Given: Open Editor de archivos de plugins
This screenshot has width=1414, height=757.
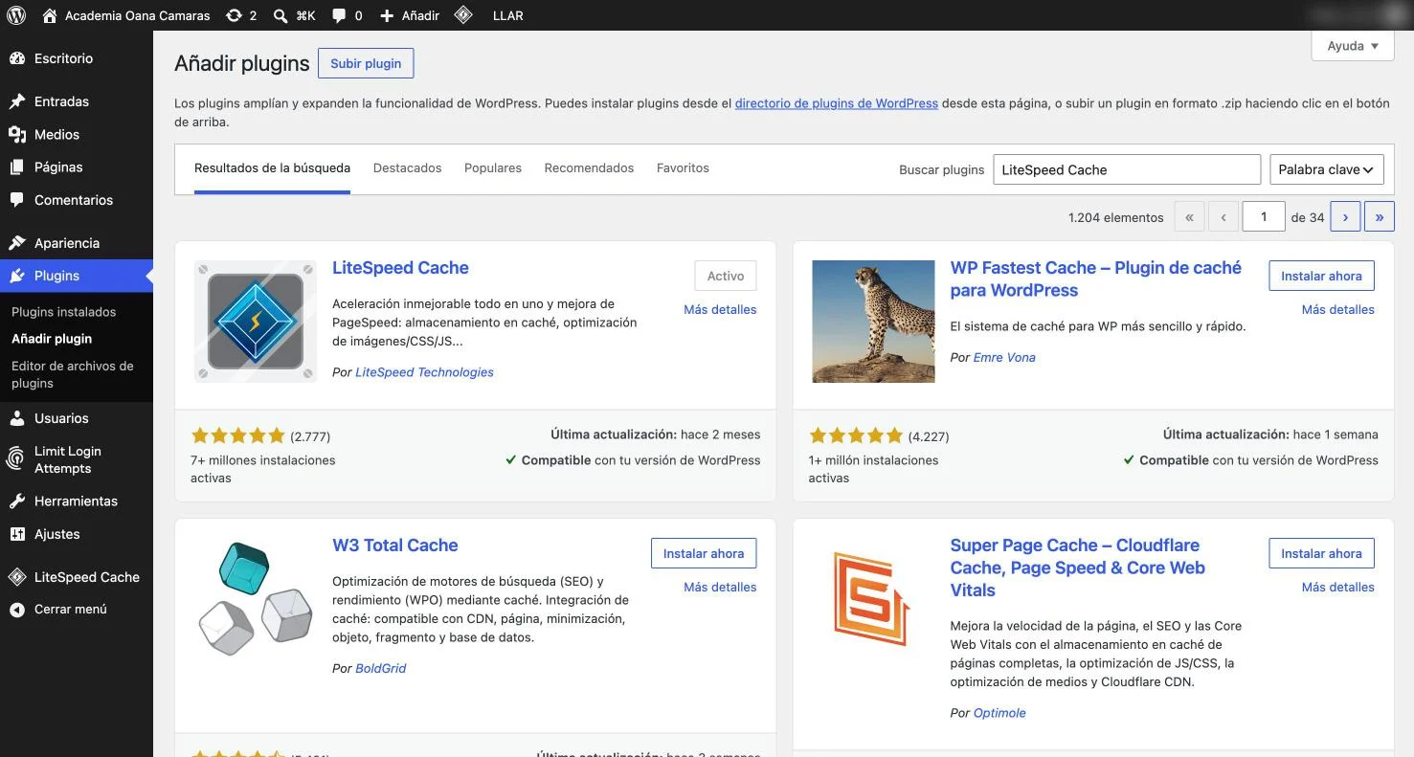Looking at the screenshot, I should (73, 374).
